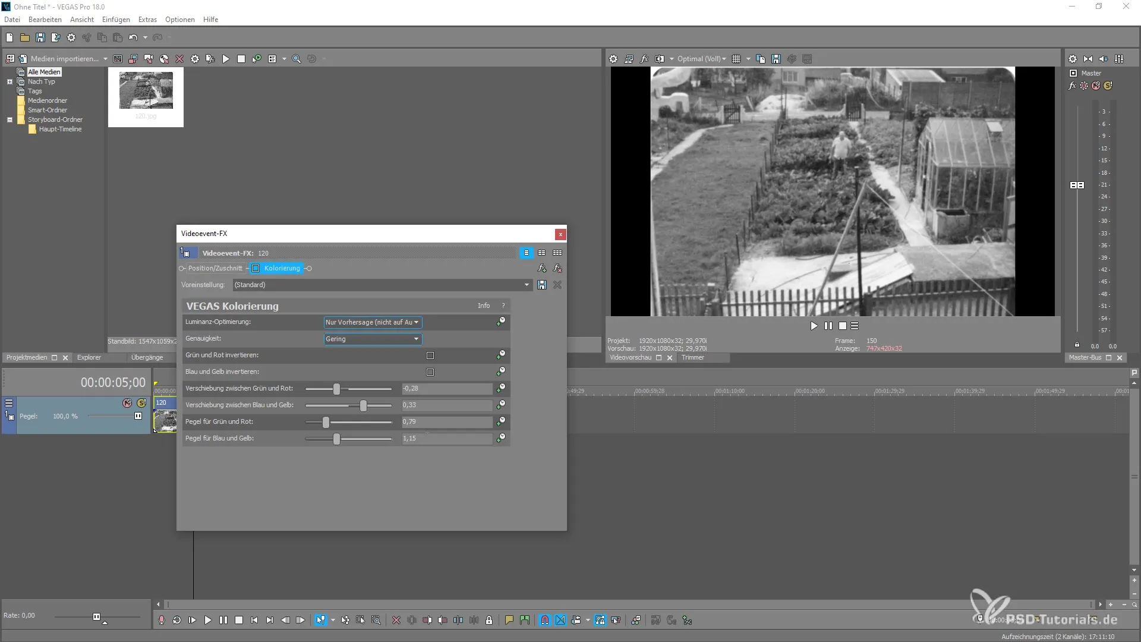Viewport: 1141px width, 642px height.
Task: Select the Haupt-Timeline folder
Action: click(60, 129)
